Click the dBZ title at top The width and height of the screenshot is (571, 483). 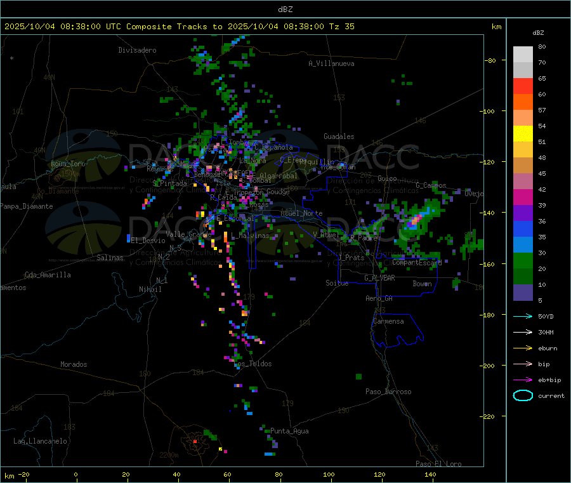(x=285, y=9)
